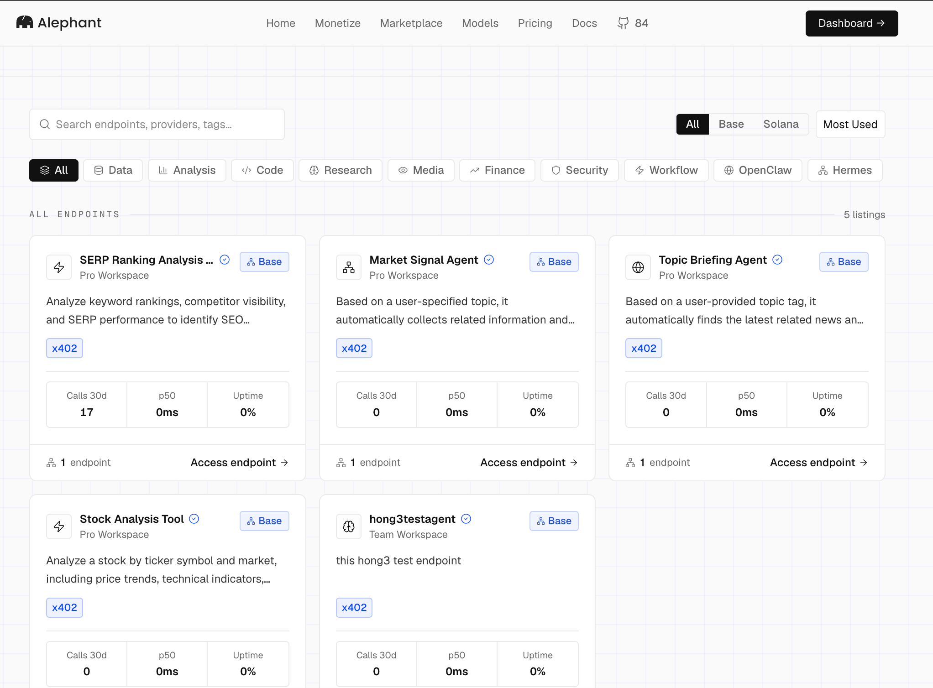
Task: Click x402 tag on Market Signal Agent card
Action: (x=354, y=348)
